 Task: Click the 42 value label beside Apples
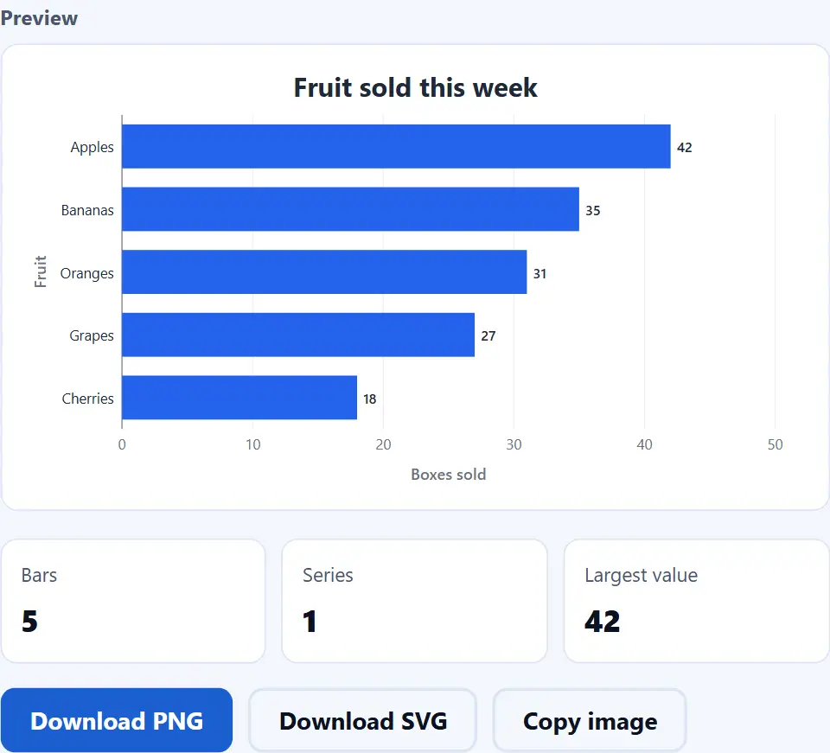[685, 148]
